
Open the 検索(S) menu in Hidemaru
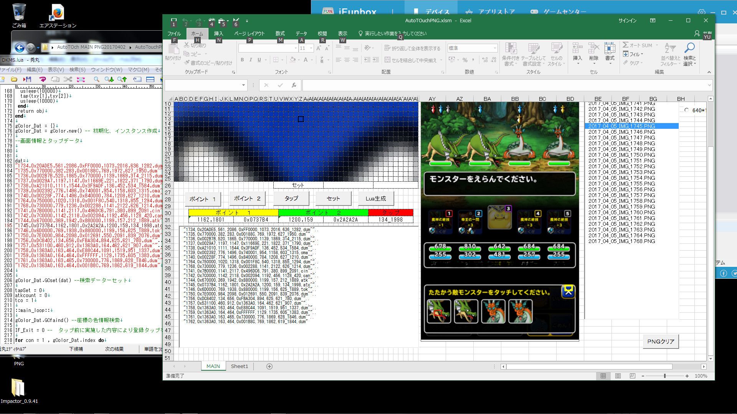click(77, 70)
